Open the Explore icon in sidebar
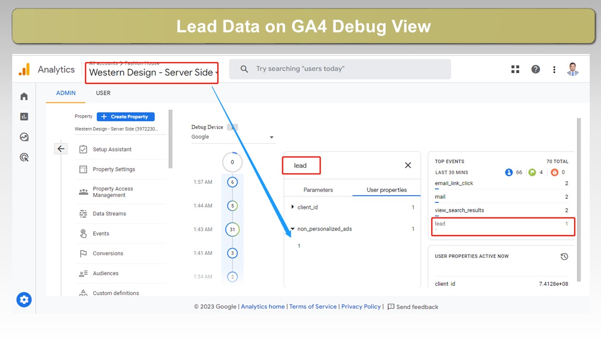The width and height of the screenshot is (601, 338). (x=24, y=137)
